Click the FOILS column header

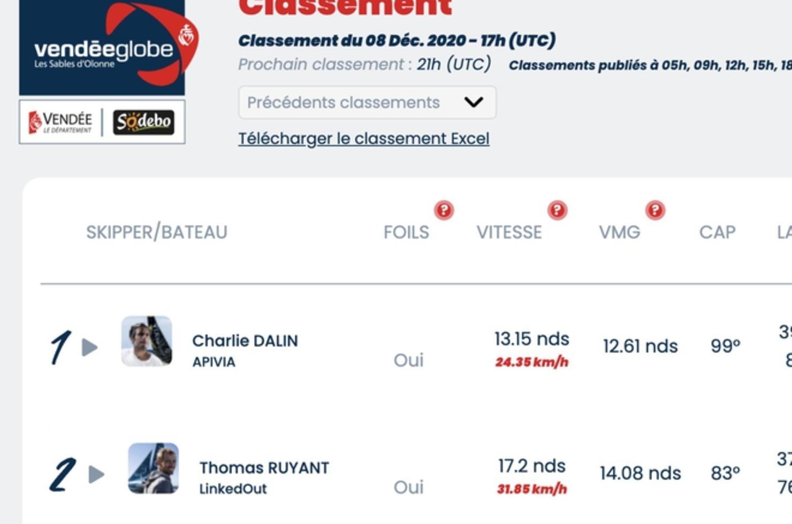(x=406, y=232)
